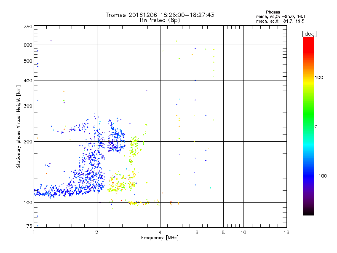Viewport: 337px width, 253px height.
Task: Click the '100' colorbar tick label
Action: point(319,78)
